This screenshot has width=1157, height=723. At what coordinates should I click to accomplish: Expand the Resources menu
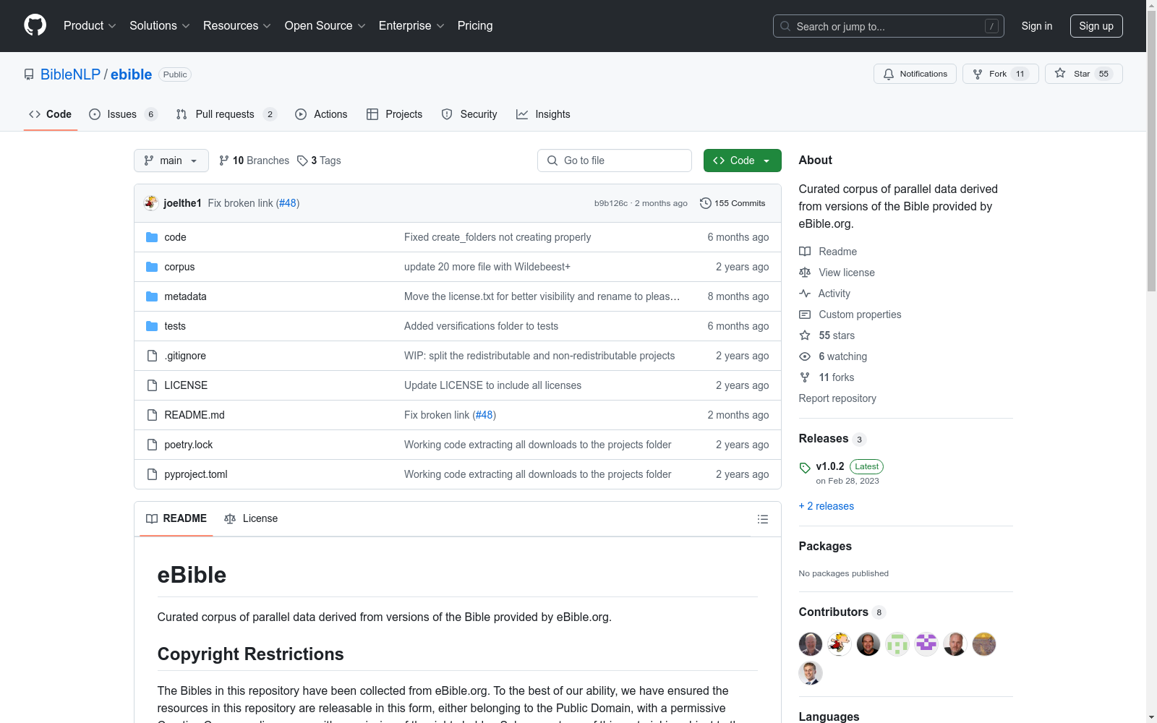pos(237,26)
